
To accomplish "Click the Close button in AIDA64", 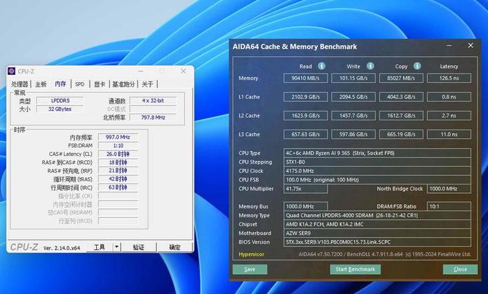I will pos(461,269).
